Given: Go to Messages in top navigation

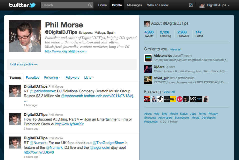Looking at the screenshot, I should coord(134,5).
